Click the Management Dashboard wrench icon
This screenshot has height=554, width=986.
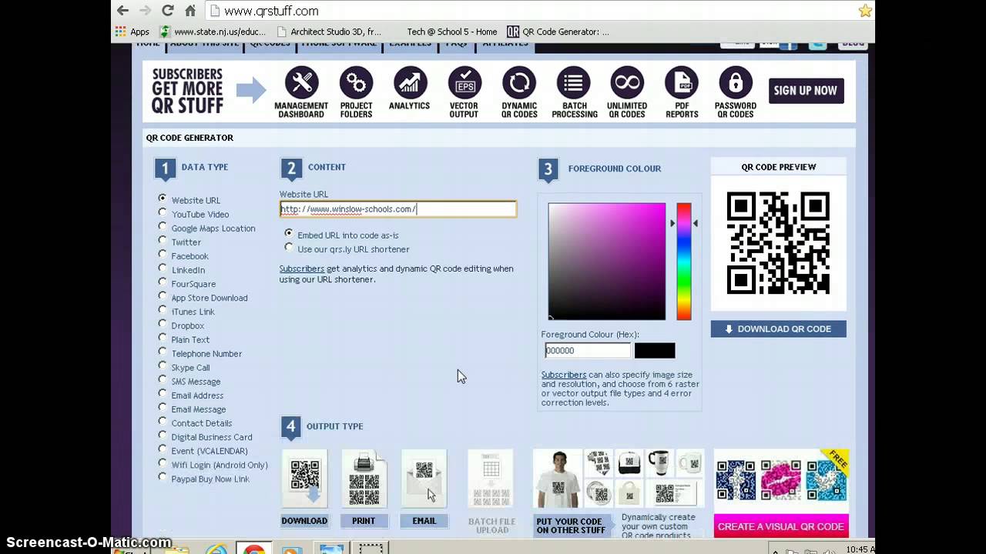tap(301, 82)
